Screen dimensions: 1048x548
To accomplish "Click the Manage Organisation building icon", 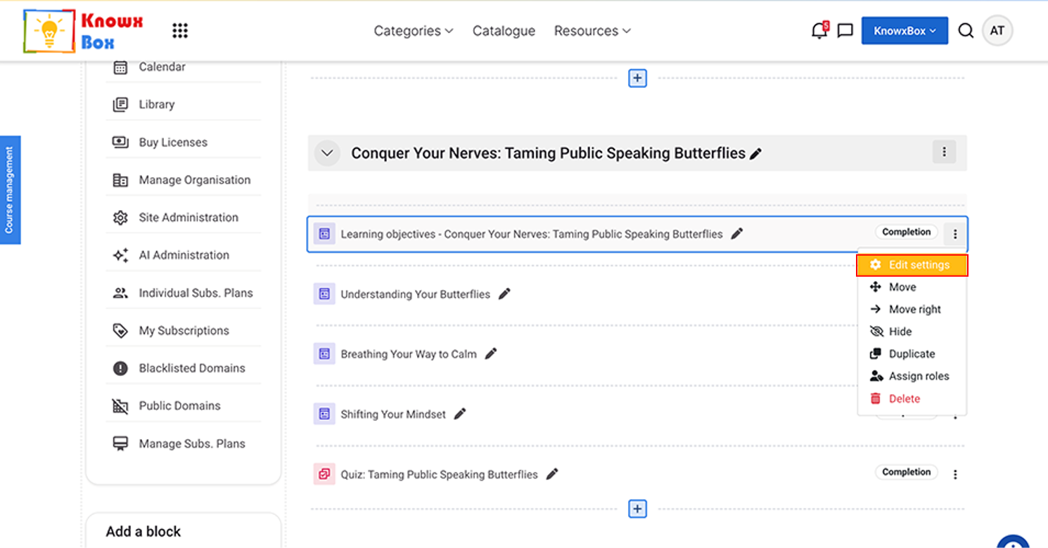I will [x=120, y=180].
